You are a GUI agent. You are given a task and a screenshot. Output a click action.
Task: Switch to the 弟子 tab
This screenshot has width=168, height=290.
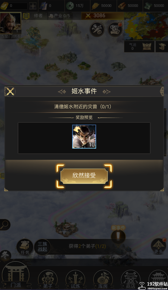coord(48,279)
